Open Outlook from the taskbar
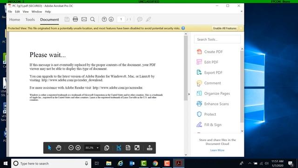This screenshot has width=298, height=168. (132, 163)
